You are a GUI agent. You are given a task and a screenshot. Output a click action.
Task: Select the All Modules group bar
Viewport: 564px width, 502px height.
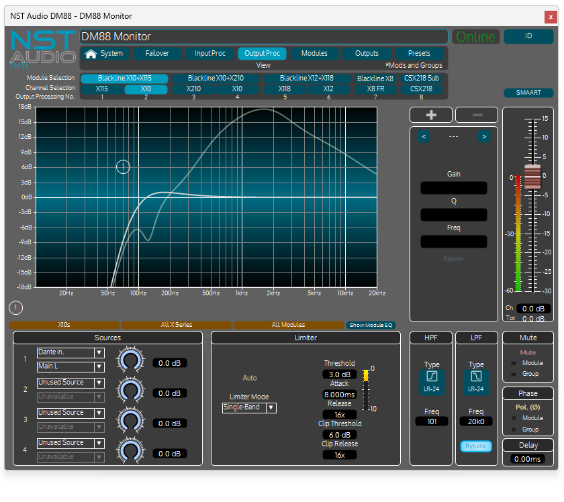click(x=289, y=325)
